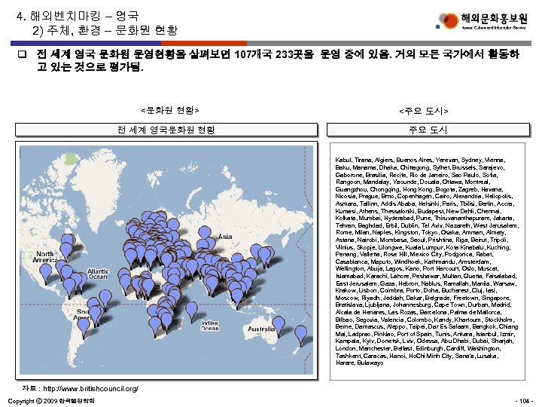Click the map pin on eastern Australia
The image size is (542, 407).
(279, 326)
